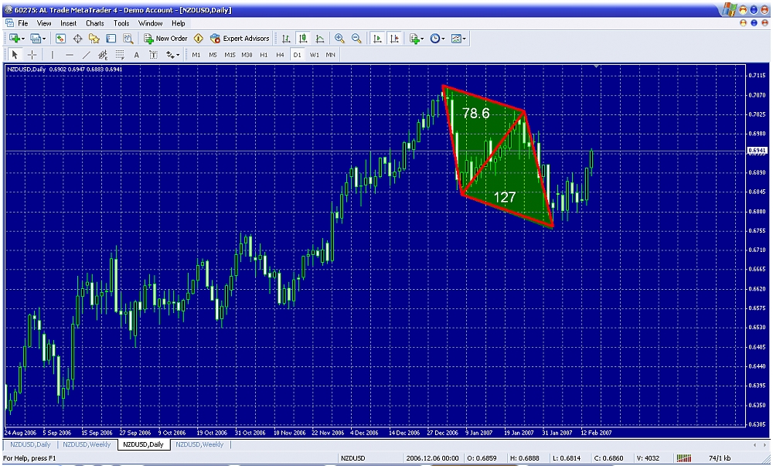Screen dimensions: 773x466
Task: Click the New Order button
Action: [x=165, y=39]
